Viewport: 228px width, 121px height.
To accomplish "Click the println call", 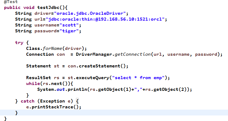I will pyautogui.click(x=77, y=89).
